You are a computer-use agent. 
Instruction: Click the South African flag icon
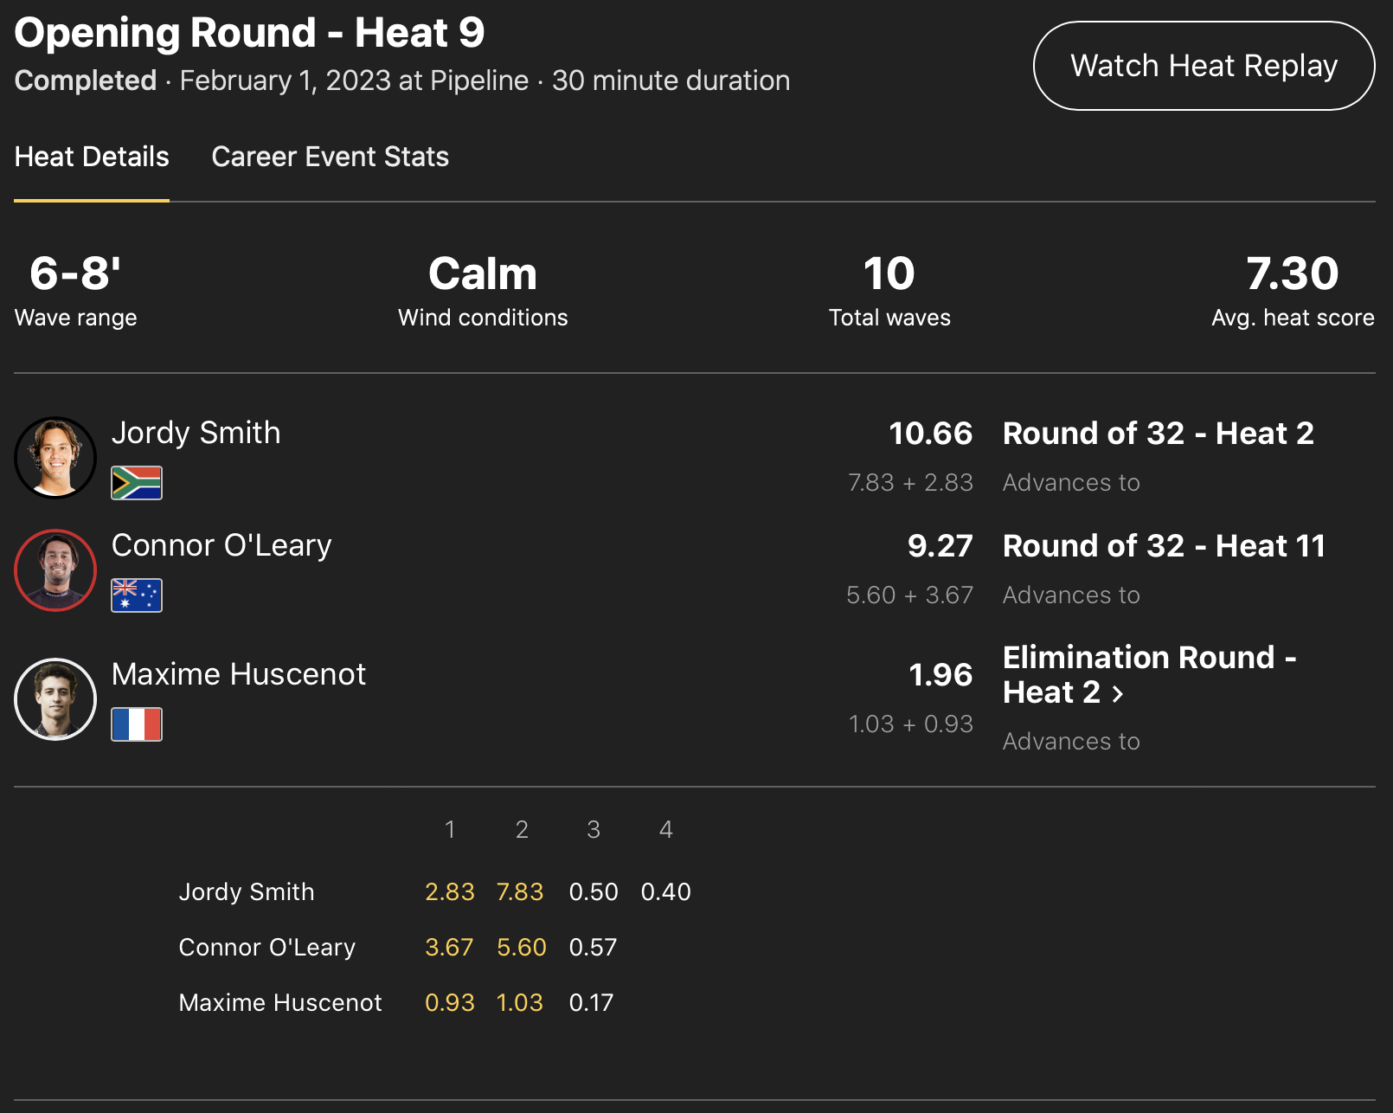pyautogui.click(x=137, y=483)
